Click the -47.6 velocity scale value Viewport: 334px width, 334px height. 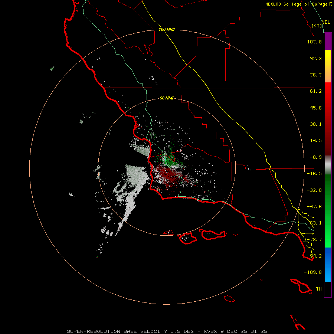(314, 207)
